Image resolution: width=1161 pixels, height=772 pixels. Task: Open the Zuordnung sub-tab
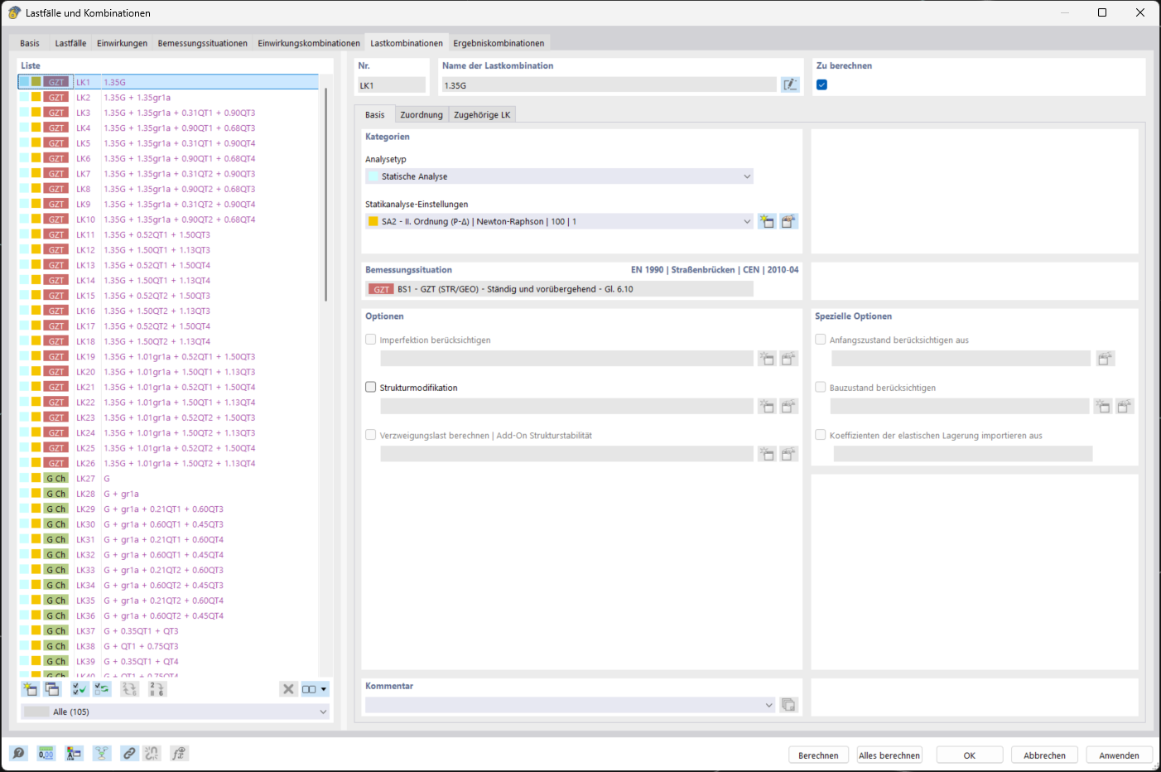[x=422, y=114]
